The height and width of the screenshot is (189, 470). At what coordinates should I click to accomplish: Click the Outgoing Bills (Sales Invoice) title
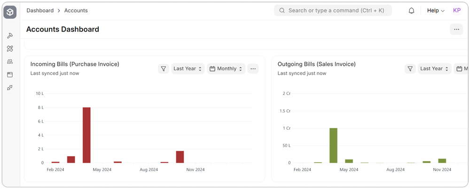click(316, 64)
